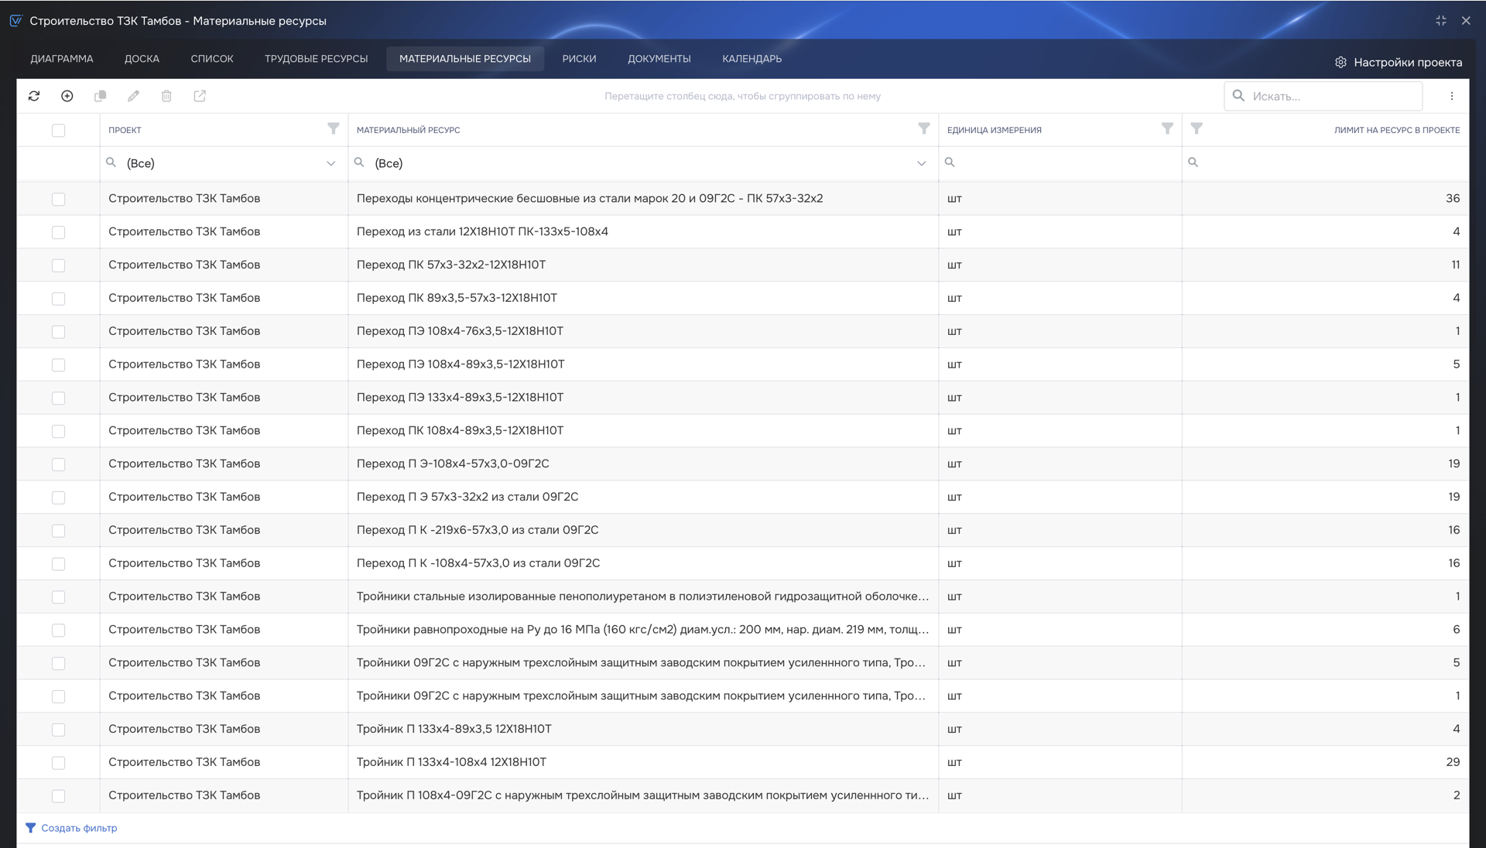The width and height of the screenshot is (1486, 848).
Task: Open filter on Проект column header
Action: point(333,129)
